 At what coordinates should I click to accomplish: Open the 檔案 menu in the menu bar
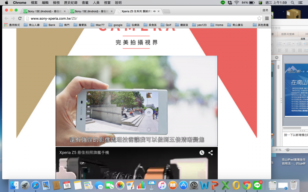[x=34, y=3]
